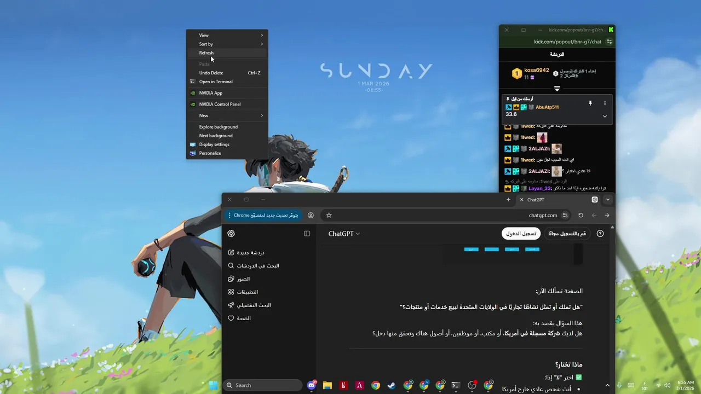Toggle the ChatGPT sidebar collapse icon
Screen dimensions: 701x394
click(x=307, y=234)
